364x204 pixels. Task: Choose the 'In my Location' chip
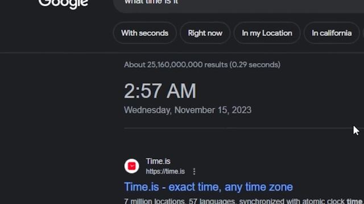click(x=267, y=33)
